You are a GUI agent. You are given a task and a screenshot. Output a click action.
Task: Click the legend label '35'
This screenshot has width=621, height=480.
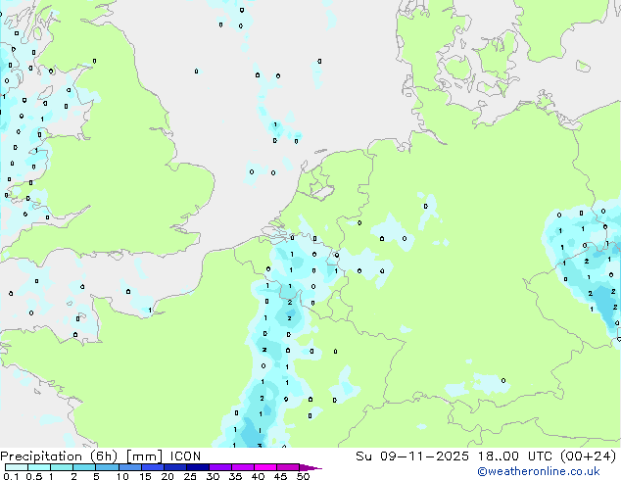235,476
